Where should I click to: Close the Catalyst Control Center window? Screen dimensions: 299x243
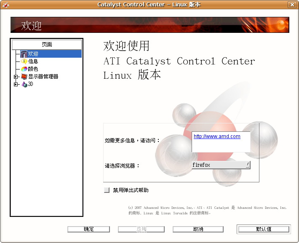point(292,5)
